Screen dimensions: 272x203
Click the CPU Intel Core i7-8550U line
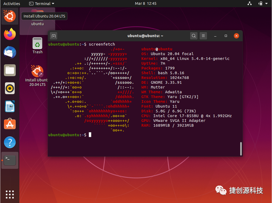[187, 116]
